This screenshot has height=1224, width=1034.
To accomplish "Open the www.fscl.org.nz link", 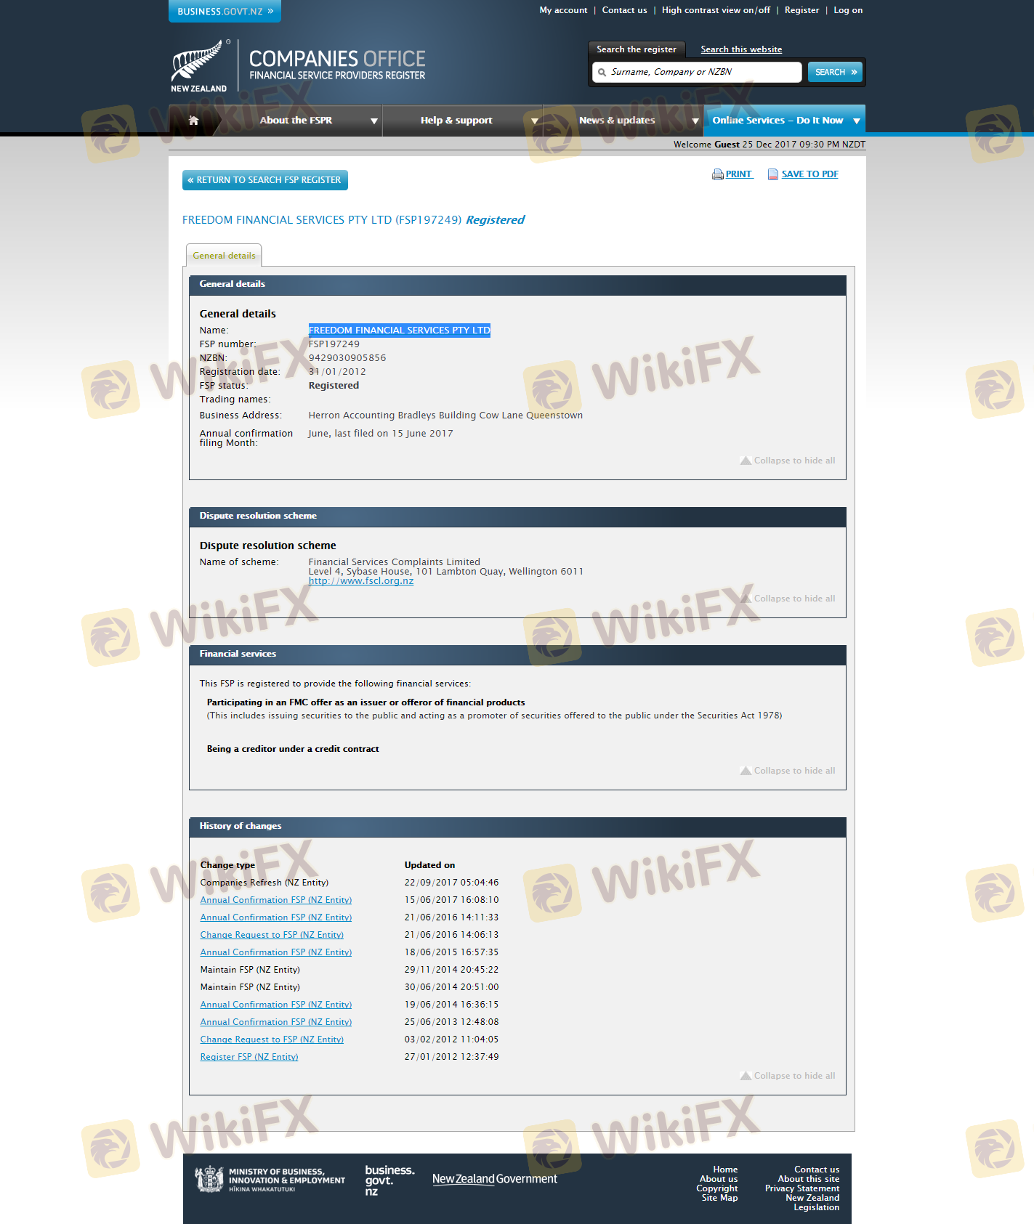I will pyautogui.click(x=361, y=581).
